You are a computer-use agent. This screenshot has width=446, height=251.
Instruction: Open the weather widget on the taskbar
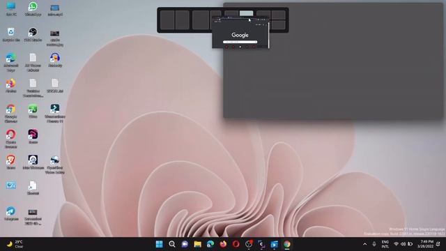15,244
